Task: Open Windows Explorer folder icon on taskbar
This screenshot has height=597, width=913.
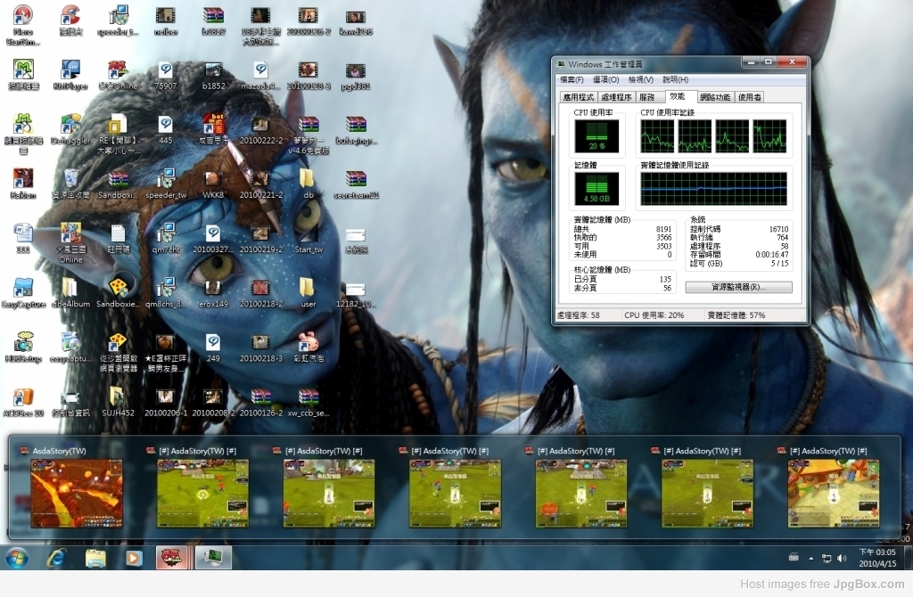Action: tap(95, 558)
